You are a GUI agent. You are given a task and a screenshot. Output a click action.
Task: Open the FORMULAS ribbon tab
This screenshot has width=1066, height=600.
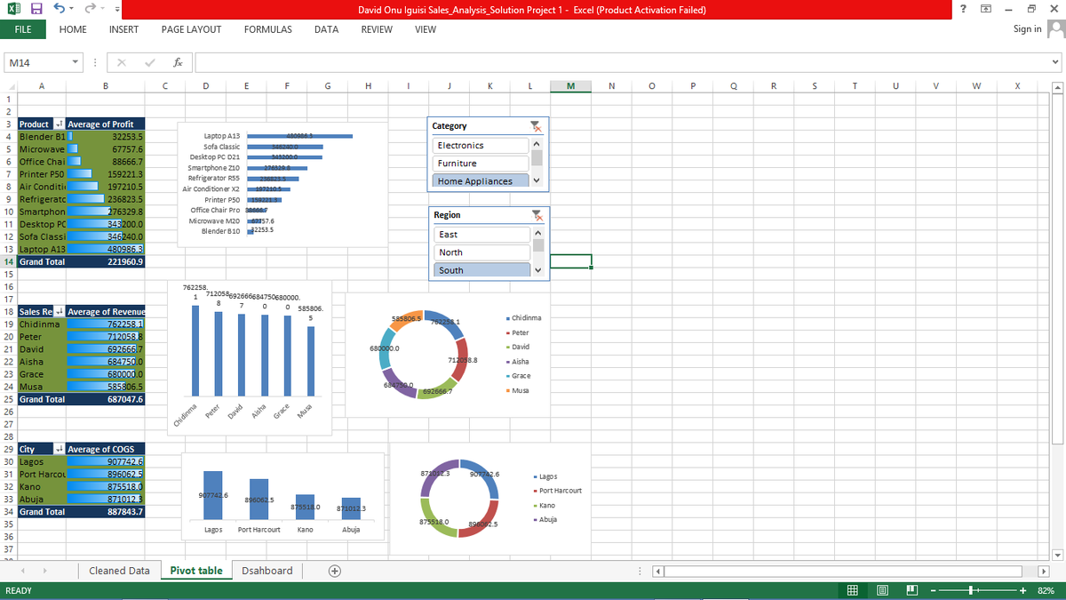pyautogui.click(x=267, y=29)
